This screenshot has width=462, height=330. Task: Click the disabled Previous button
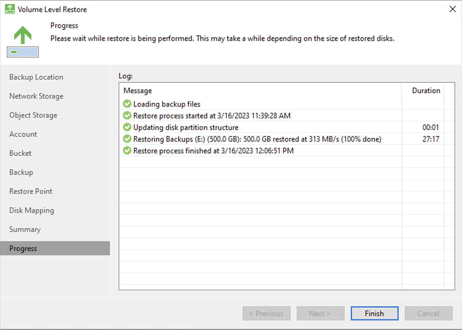[x=266, y=313]
